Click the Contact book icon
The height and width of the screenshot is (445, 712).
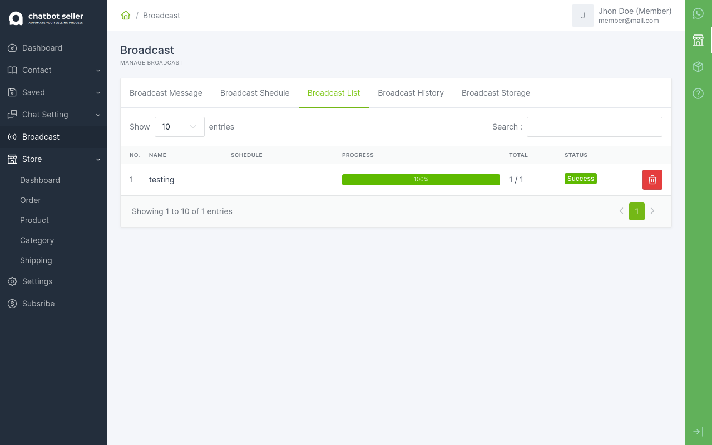click(x=12, y=70)
